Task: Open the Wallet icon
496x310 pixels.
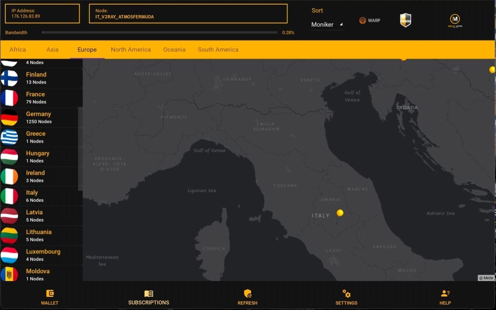Action: tap(50, 293)
